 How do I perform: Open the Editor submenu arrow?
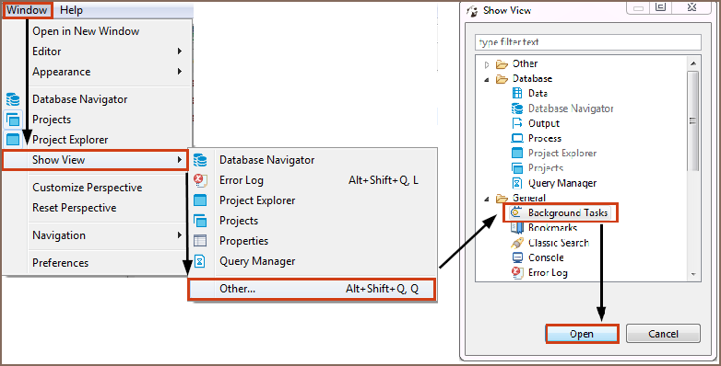[180, 51]
